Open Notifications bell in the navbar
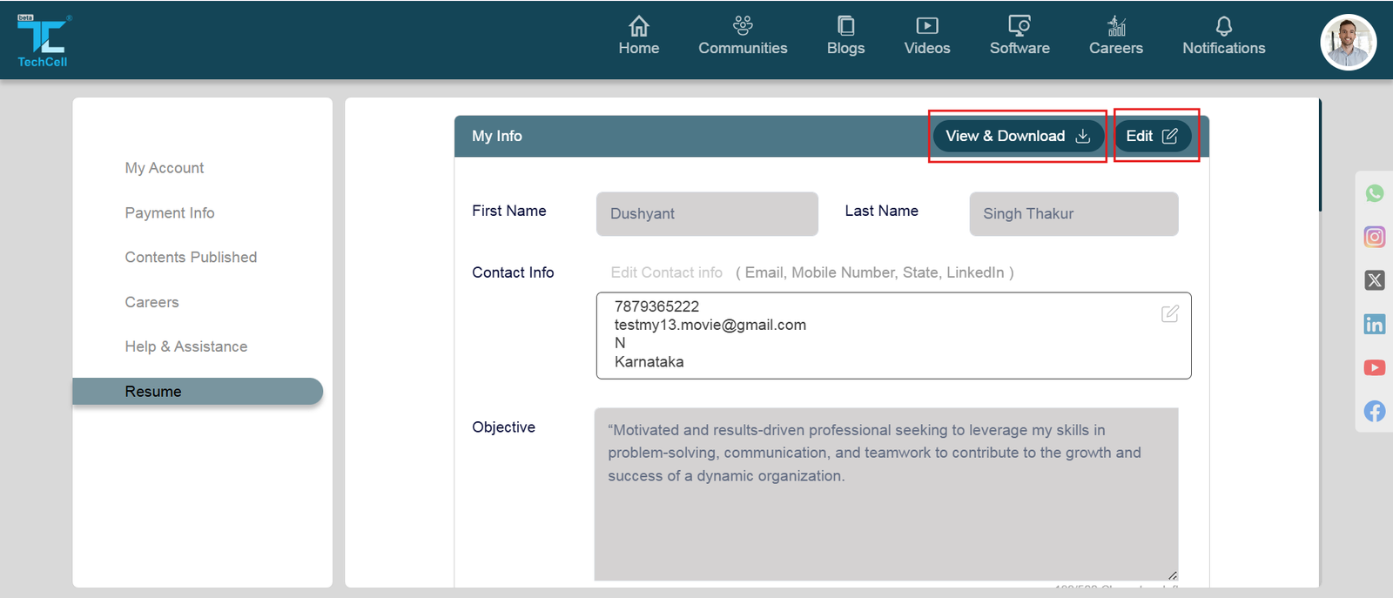The height and width of the screenshot is (598, 1393). (x=1223, y=37)
